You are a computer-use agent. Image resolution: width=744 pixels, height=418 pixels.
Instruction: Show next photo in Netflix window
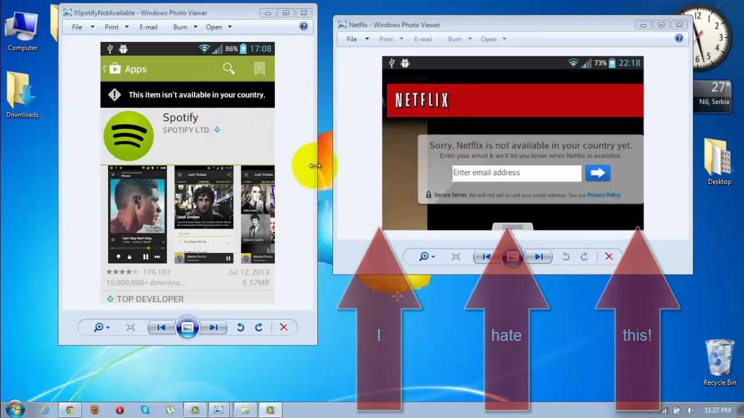[539, 257]
